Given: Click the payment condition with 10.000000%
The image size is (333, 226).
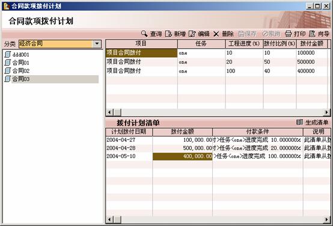Looking at the screenshot, I should [x=258, y=140].
